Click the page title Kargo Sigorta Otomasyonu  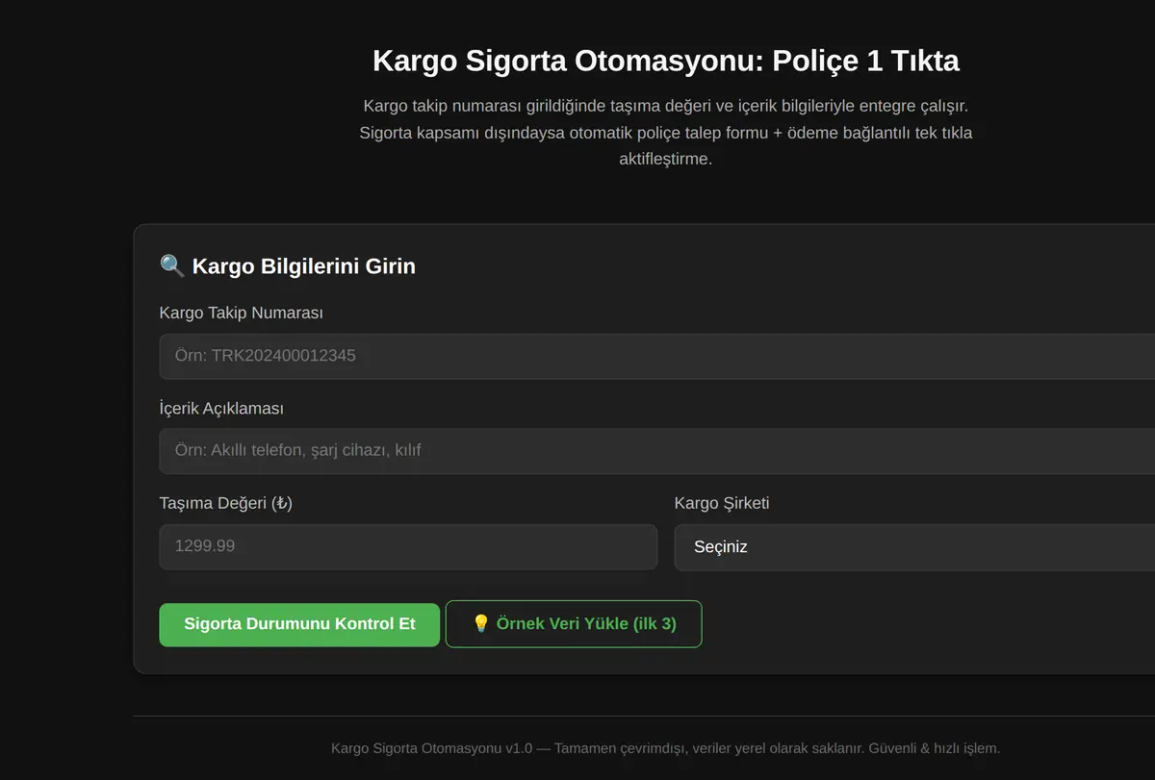(666, 61)
